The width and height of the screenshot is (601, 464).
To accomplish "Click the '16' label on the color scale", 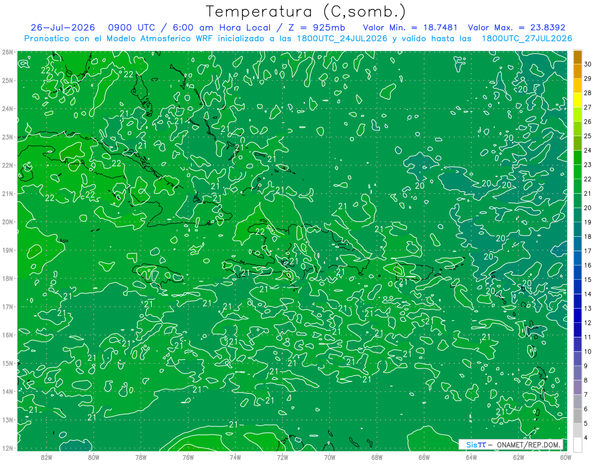I will pyautogui.click(x=588, y=265).
